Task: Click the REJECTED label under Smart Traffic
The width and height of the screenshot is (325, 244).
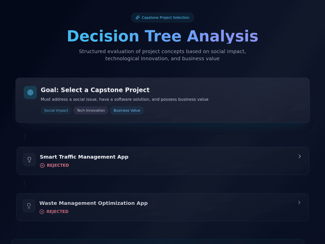Action: tap(58, 165)
